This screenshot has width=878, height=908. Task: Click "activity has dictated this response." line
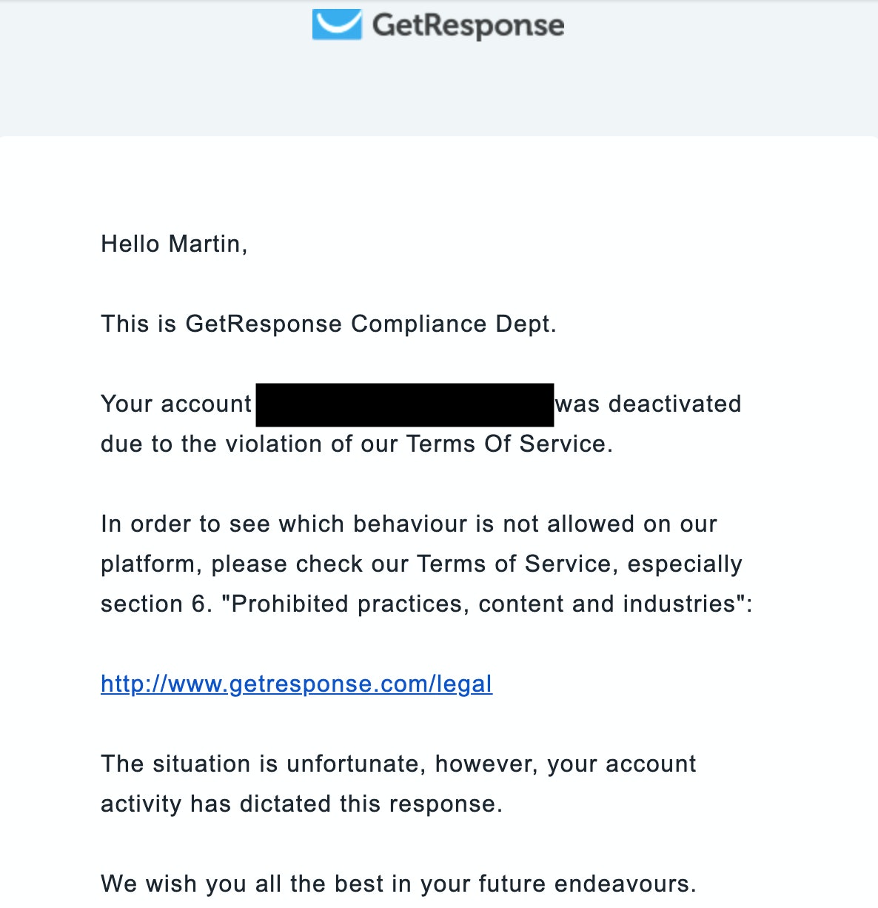[x=301, y=804]
